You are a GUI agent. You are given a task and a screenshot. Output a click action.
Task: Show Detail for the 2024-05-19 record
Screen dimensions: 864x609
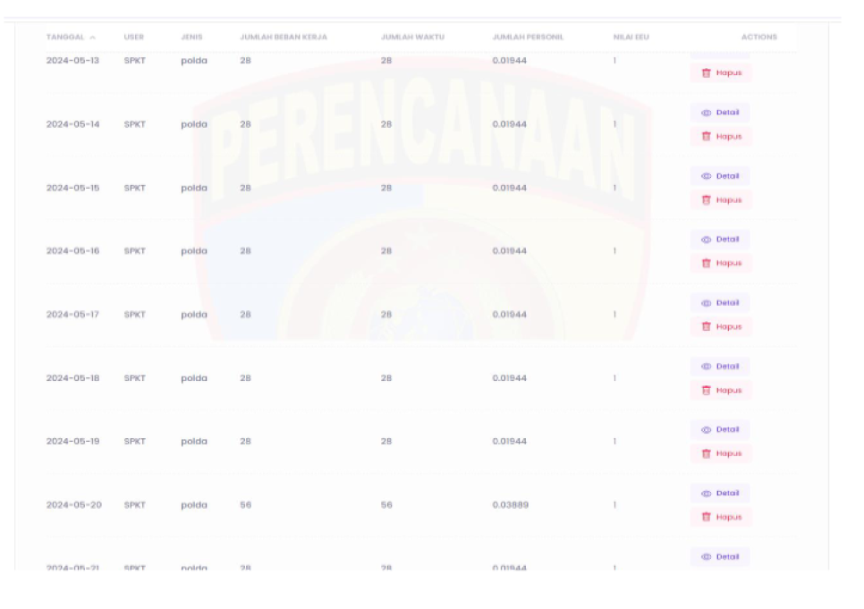(720, 430)
